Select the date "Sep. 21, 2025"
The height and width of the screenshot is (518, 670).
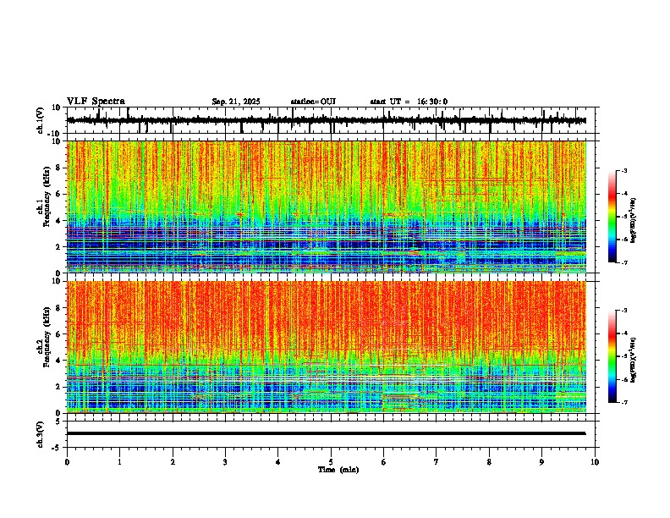click(x=236, y=102)
